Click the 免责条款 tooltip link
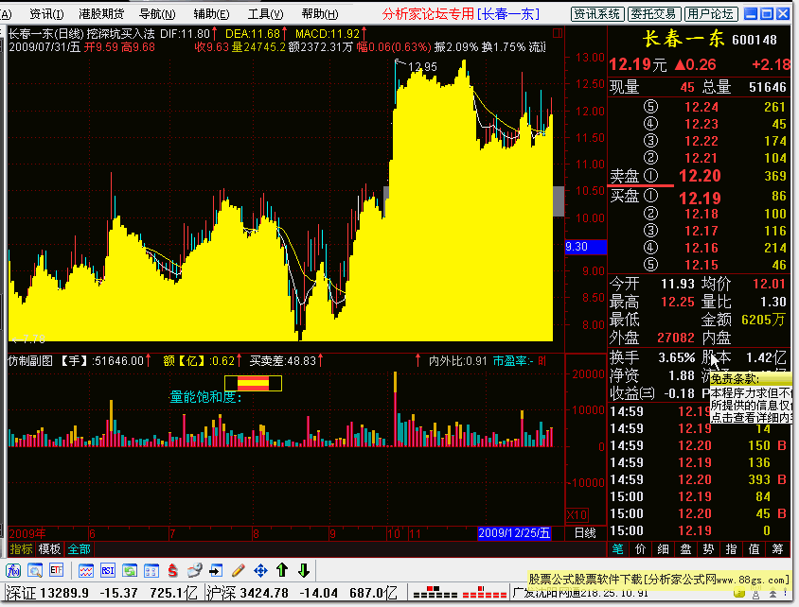 coord(735,379)
